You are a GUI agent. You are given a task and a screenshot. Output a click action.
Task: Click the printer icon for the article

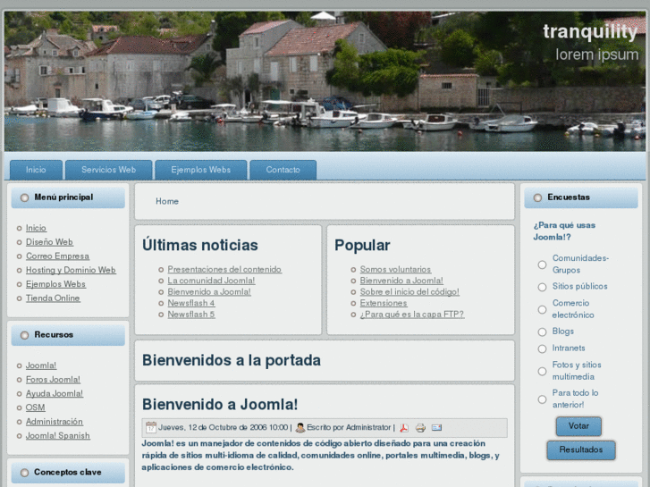(x=420, y=428)
